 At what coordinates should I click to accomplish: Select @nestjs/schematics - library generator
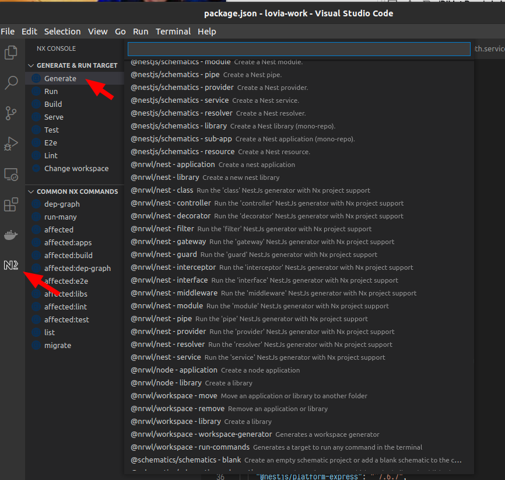299,126
